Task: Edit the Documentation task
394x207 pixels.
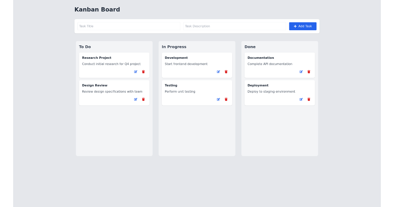Action: tap(301, 72)
